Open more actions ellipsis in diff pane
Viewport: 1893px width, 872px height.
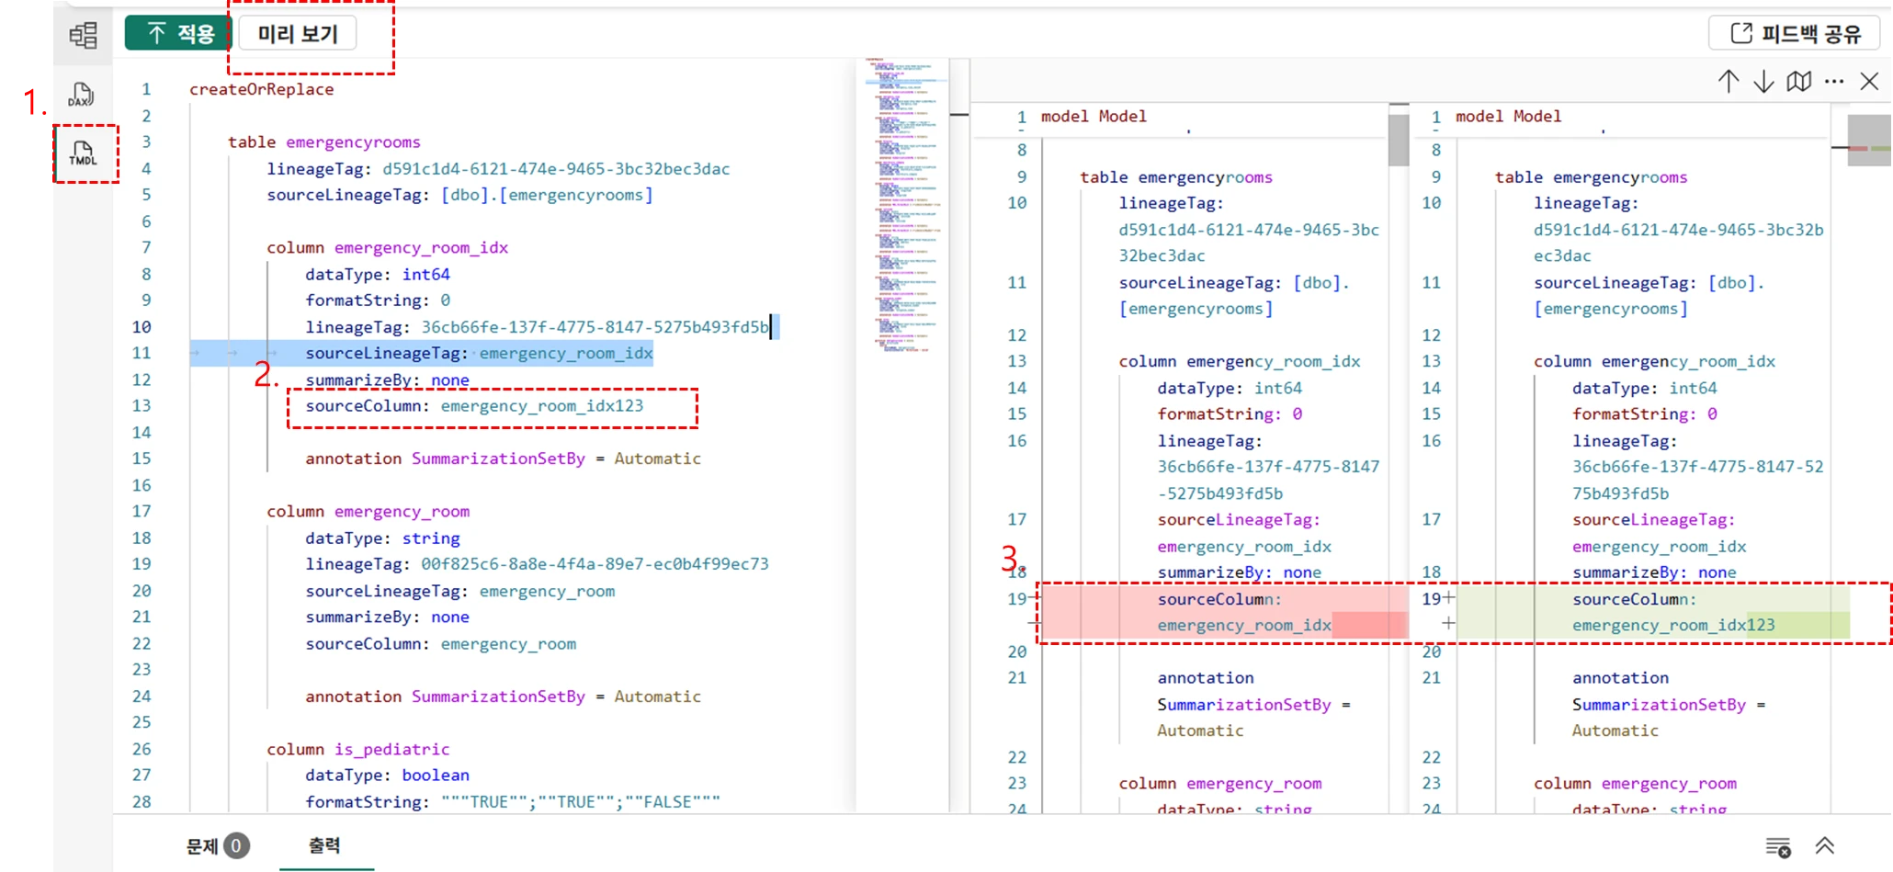(x=1834, y=82)
